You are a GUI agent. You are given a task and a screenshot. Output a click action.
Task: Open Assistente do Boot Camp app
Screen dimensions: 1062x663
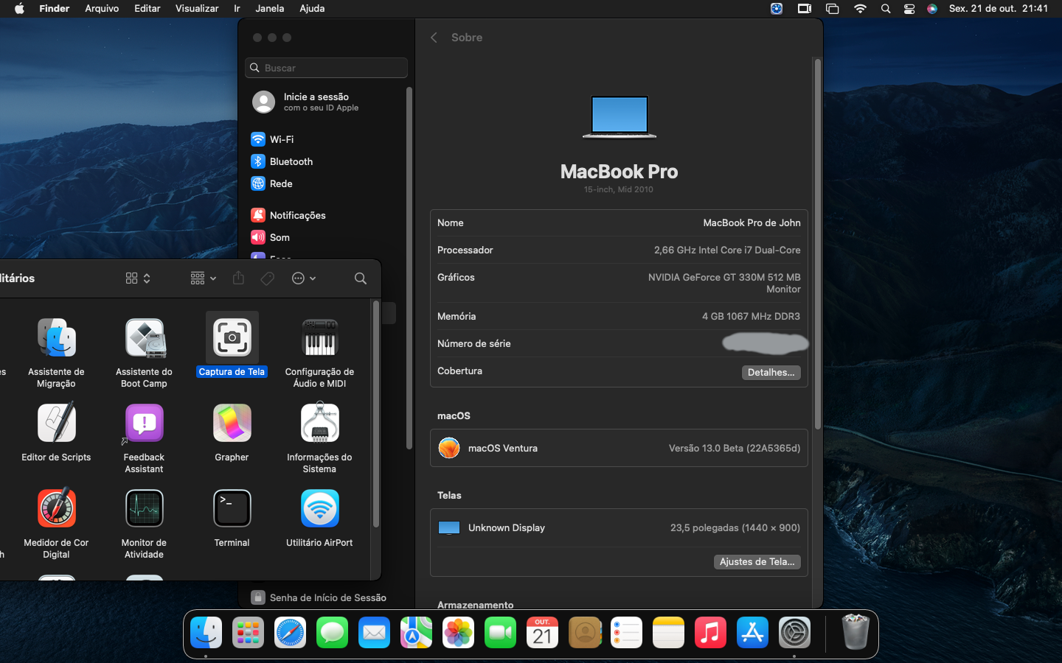pos(145,339)
